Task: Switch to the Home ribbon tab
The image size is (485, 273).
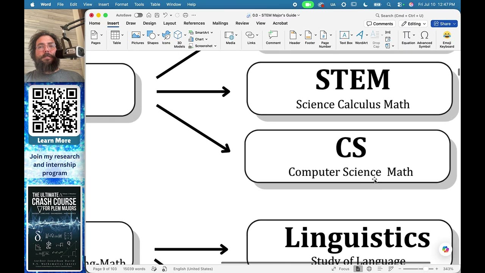Action: (95, 23)
